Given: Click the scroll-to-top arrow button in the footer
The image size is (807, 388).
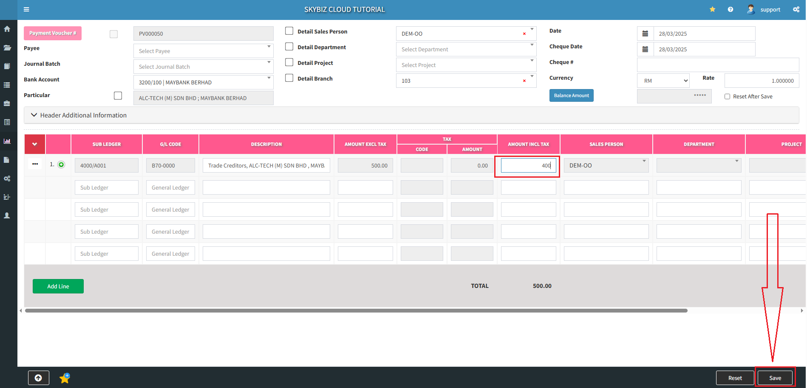Looking at the screenshot, I should tap(39, 378).
